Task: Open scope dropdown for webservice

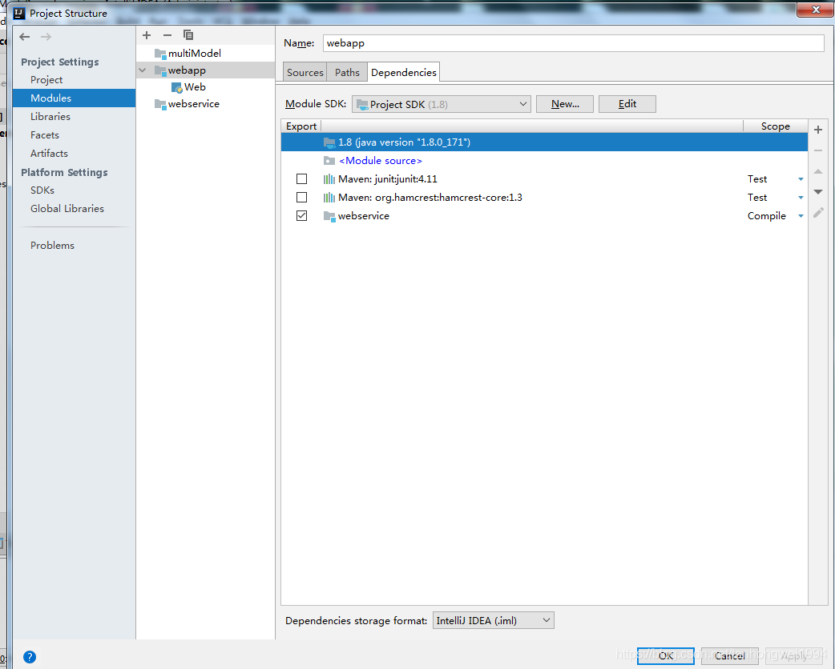Action: [x=801, y=216]
